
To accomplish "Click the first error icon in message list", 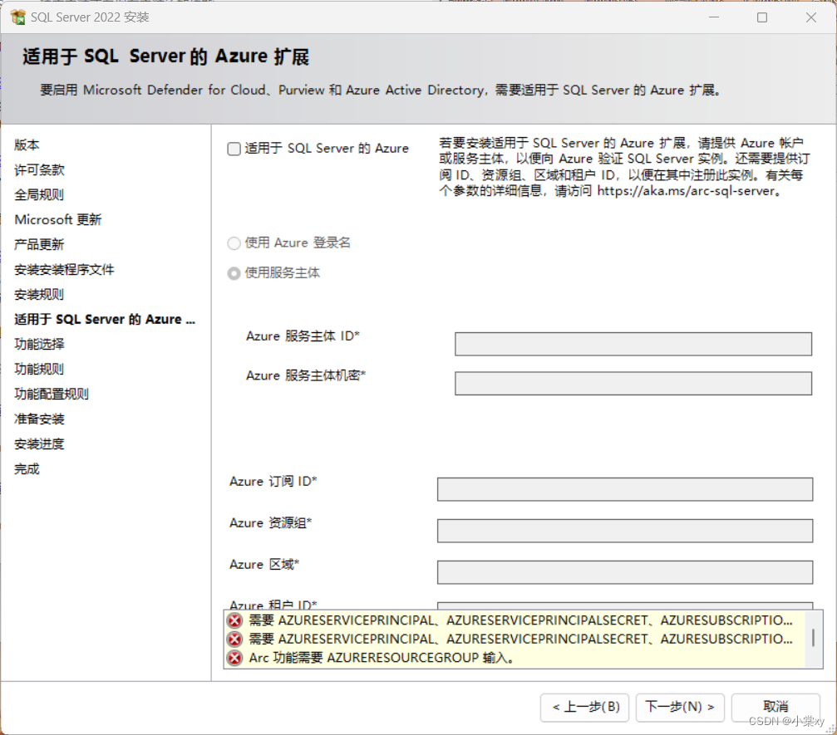I will point(235,620).
